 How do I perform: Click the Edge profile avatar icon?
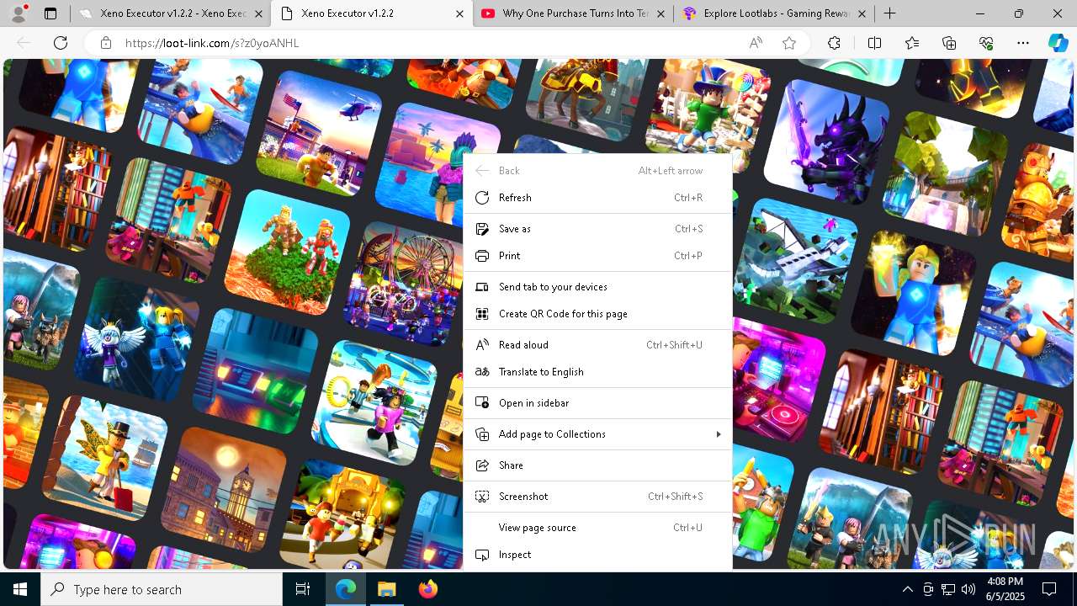click(x=19, y=13)
